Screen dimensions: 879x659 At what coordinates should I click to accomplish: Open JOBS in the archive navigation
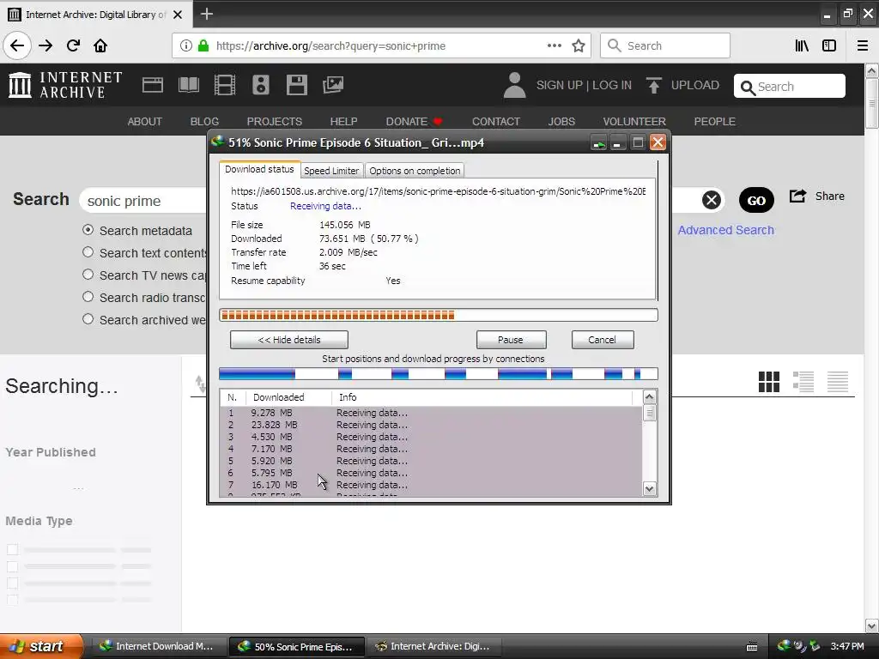coord(561,122)
